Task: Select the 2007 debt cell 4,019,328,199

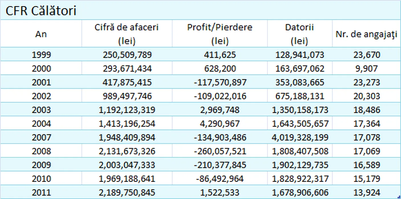Action: (x=300, y=138)
